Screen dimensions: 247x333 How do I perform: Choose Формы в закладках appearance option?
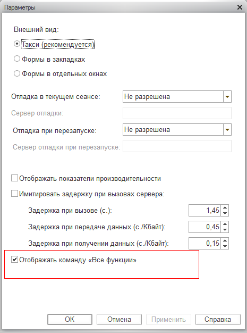(17, 59)
